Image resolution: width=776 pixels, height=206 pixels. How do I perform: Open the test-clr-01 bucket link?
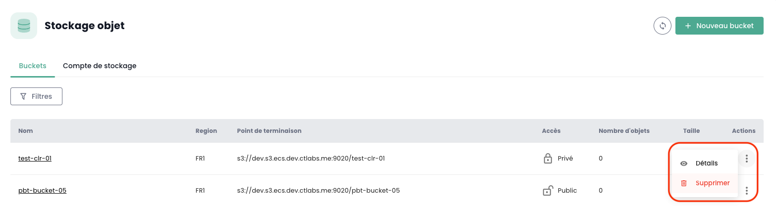click(35, 159)
